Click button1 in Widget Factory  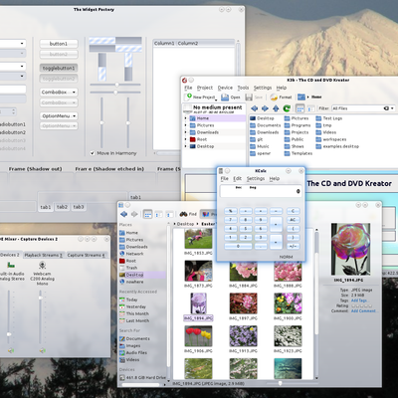[x=59, y=44]
